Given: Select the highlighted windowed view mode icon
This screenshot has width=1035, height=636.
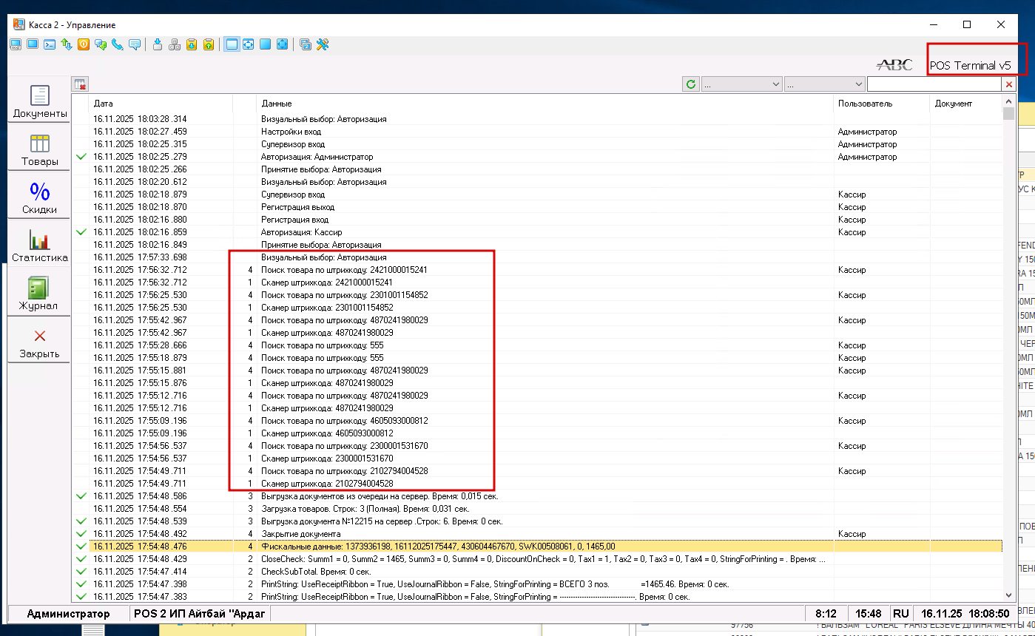Looking at the screenshot, I should 232,44.
